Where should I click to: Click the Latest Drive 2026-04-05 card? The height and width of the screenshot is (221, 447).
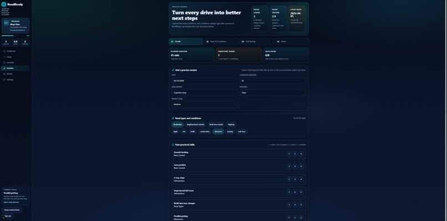[x=297, y=19]
